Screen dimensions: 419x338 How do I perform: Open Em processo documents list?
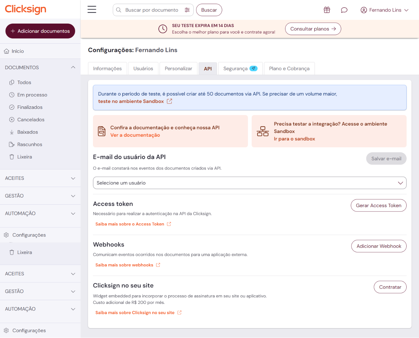click(x=32, y=95)
